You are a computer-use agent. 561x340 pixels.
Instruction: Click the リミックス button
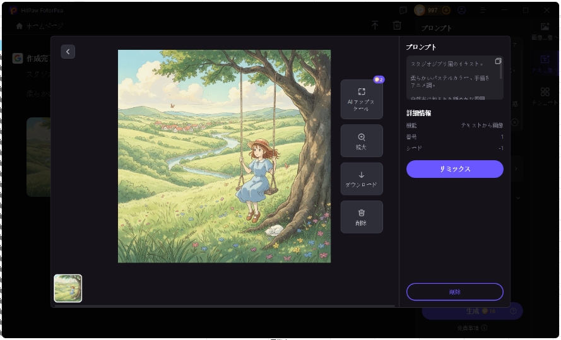click(455, 169)
